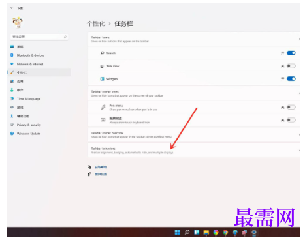Open 辅助功能 in the sidebar
The image size is (307, 238).
coord(39,116)
